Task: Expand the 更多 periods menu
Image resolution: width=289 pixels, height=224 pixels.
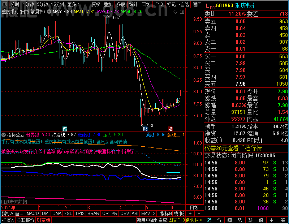Action: pos(73,4)
